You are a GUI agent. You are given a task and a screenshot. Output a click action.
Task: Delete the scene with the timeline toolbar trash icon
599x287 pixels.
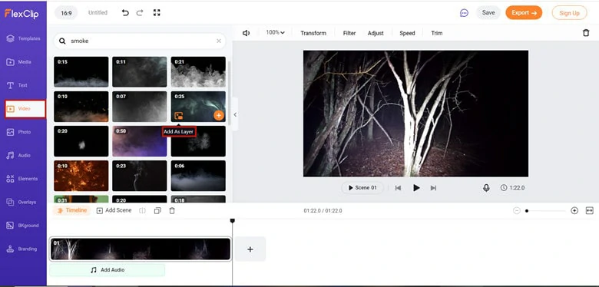pos(172,211)
